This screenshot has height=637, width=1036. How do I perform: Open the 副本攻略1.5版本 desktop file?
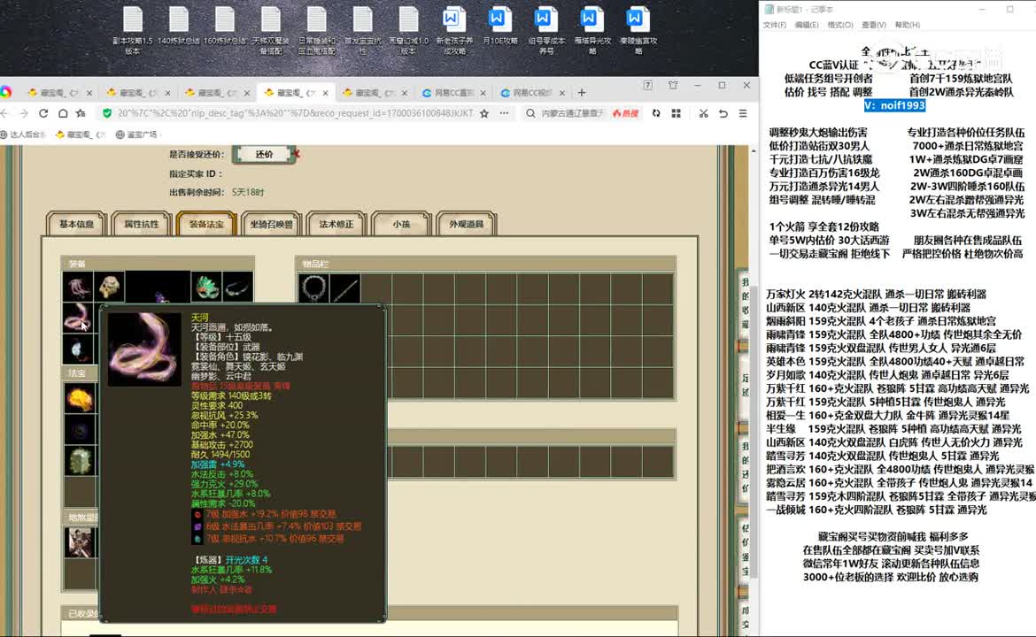tap(133, 30)
